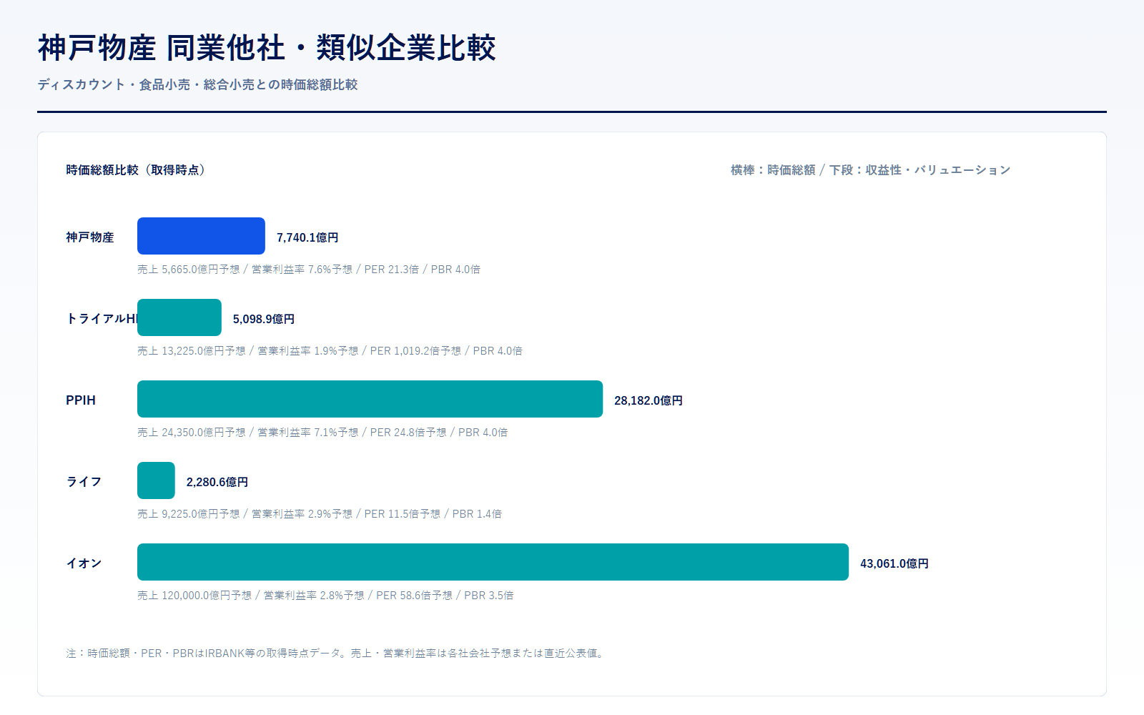
Task: Click the value 28,182.0億円
Action: [649, 400]
